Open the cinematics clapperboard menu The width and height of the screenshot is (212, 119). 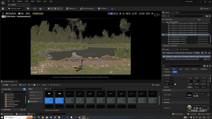[x=41, y=9]
